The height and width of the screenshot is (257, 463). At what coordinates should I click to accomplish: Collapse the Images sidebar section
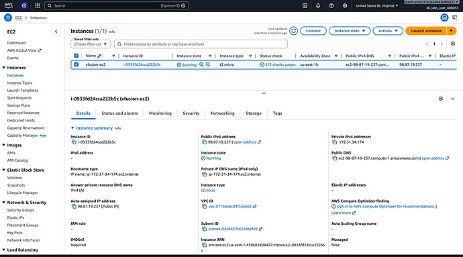4,145
